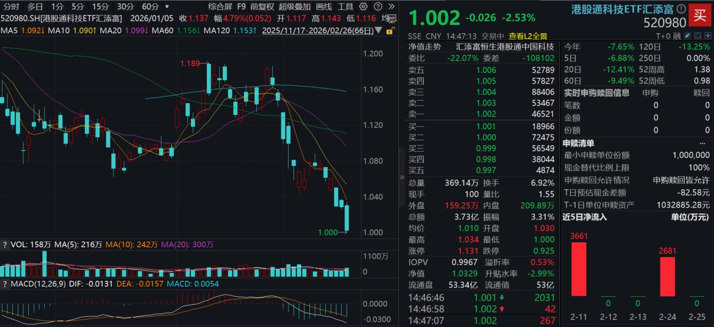Toggle 前复权 price adjustment
The image size is (714, 327).
[x=262, y=6]
